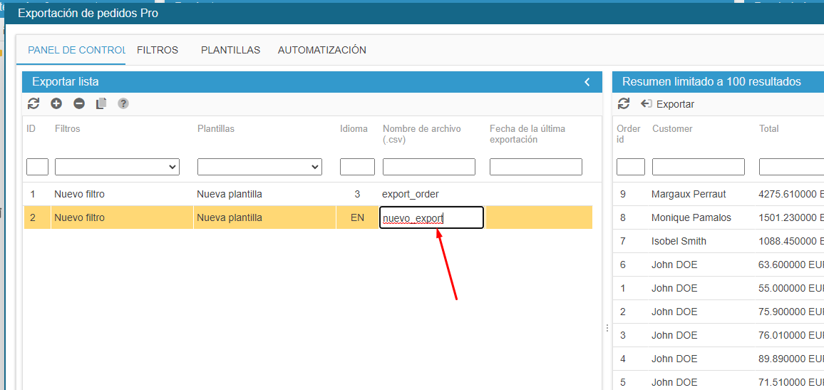824x390 pixels.
Task: Remove selected export with minus icon
Action: click(79, 104)
